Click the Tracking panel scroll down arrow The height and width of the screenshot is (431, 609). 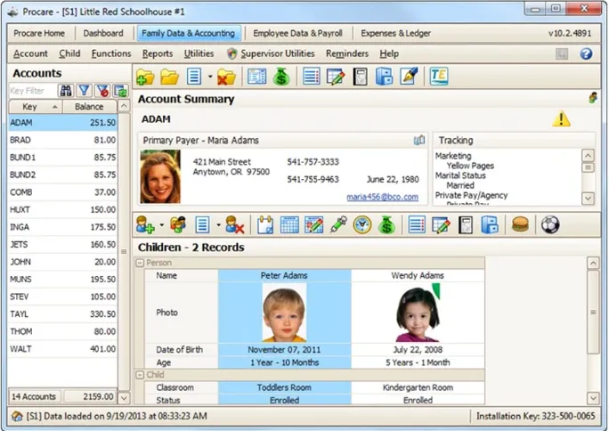coord(588,199)
